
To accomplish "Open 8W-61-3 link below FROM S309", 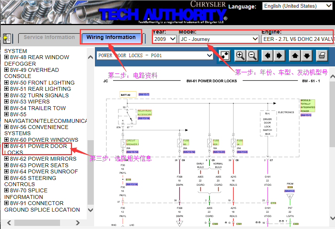I will pyautogui.click(x=289, y=191).
